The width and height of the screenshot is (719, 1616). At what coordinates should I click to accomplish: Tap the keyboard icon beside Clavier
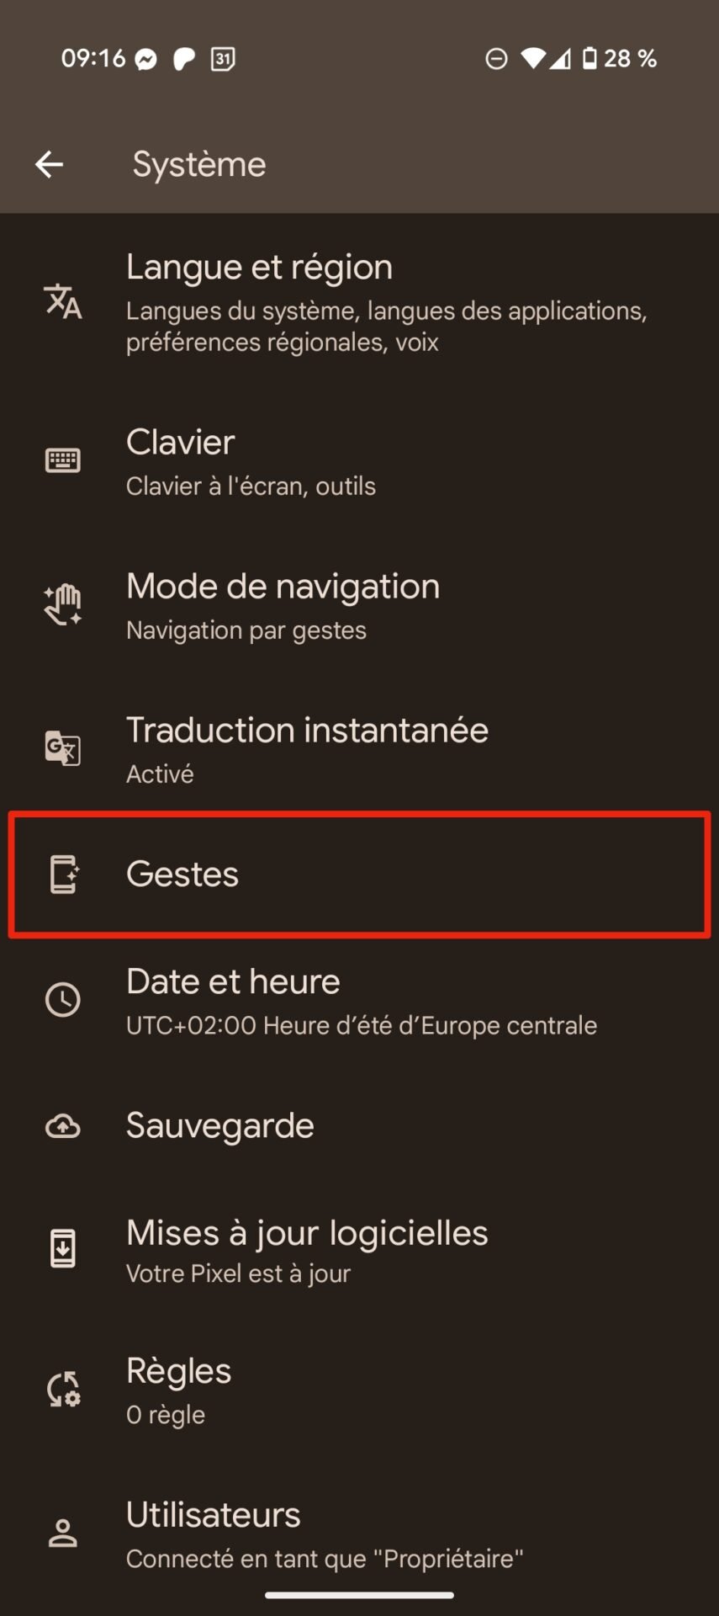click(63, 460)
